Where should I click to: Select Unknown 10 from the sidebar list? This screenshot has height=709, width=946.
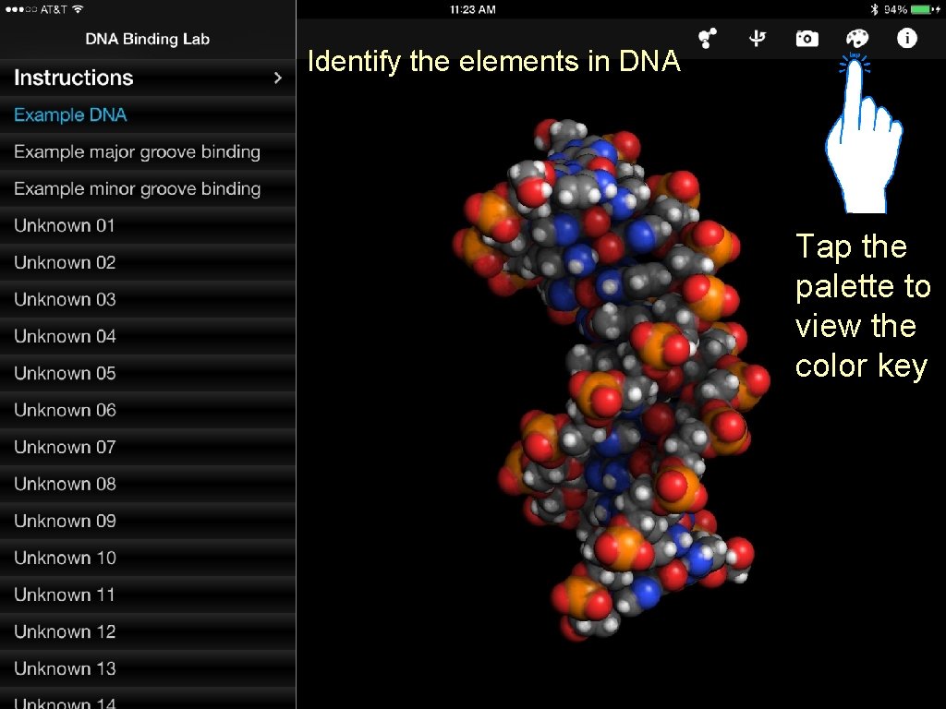(x=65, y=558)
